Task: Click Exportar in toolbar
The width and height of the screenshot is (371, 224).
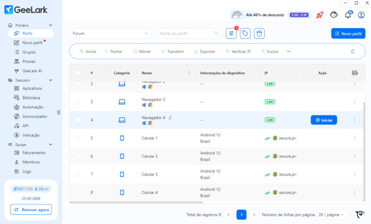Action: 205,51
